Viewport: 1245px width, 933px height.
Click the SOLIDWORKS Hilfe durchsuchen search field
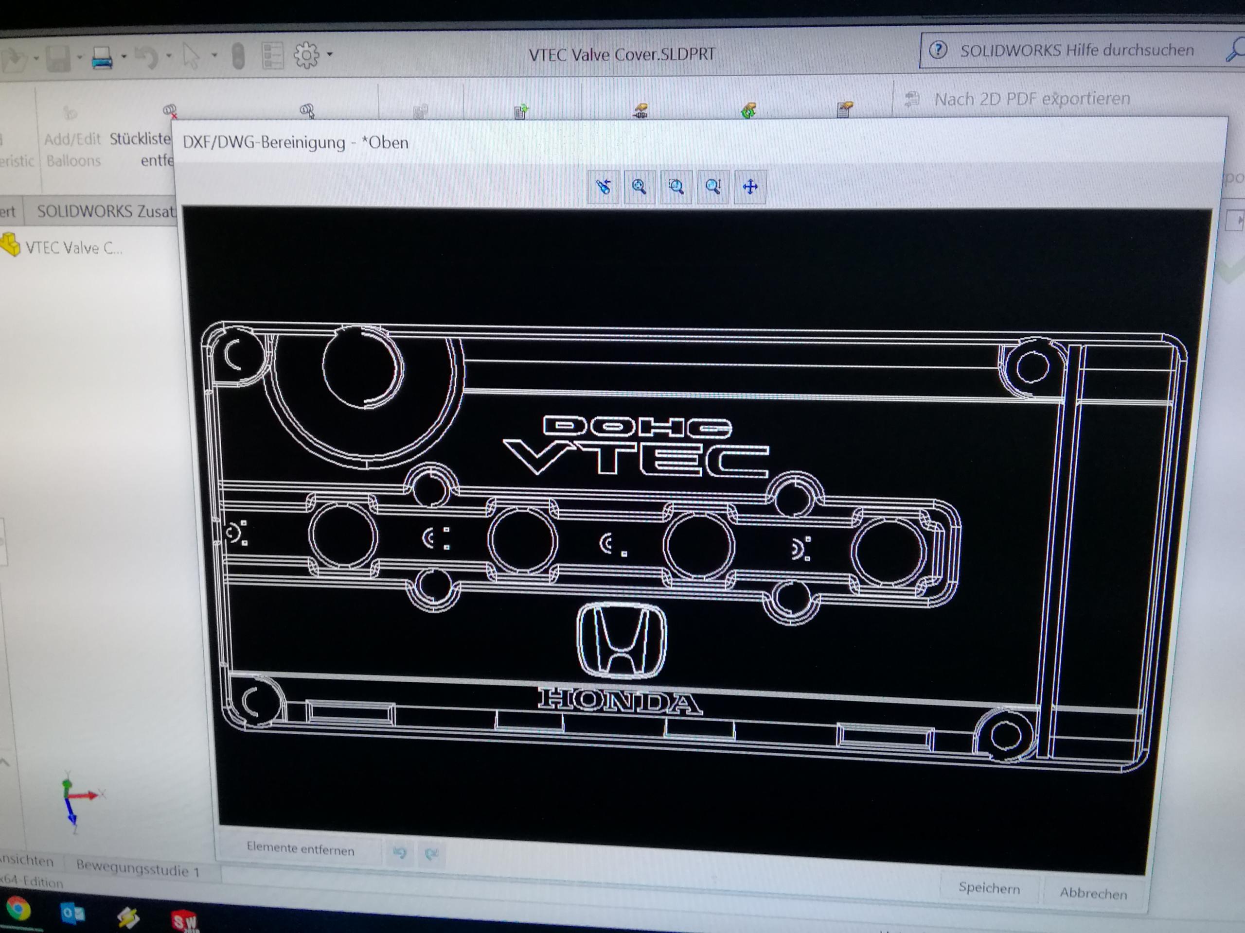pos(1077,51)
